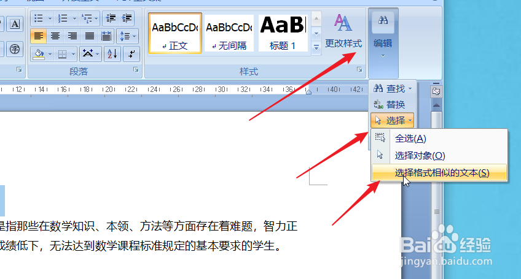The image size is (521, 279).
Task: Decrease paragraph indent
Action: [111, 18]
